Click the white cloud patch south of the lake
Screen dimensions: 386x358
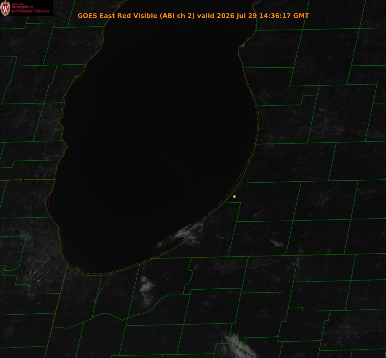[146, 290]
